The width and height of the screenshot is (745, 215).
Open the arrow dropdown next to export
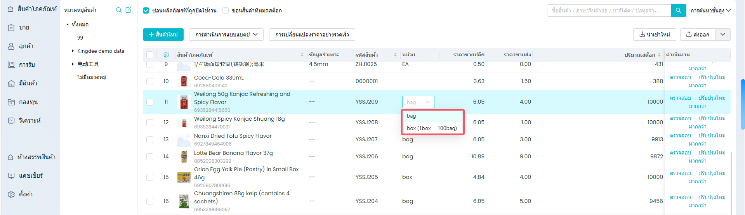pyautogui.click(x=722, y=35)
